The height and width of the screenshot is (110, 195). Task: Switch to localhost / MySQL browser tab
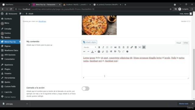coord(77,5)
